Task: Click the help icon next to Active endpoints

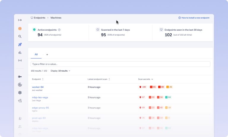Action: coord(59,30)
